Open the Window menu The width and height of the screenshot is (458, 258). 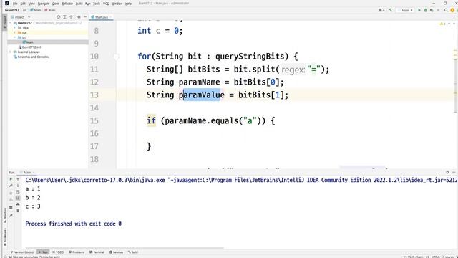pos(117,4)
